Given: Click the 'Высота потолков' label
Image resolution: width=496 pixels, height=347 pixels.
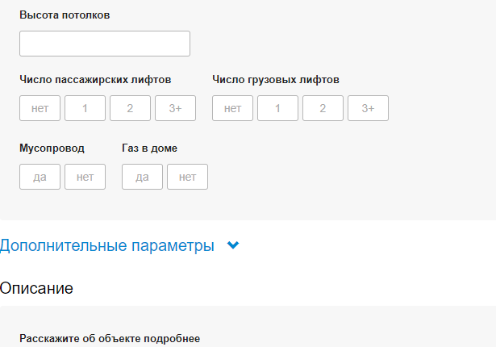Looking at the screenshot, I should 65,15.
